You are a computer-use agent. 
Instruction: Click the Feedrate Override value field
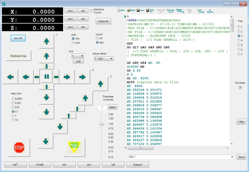point(100,107)
